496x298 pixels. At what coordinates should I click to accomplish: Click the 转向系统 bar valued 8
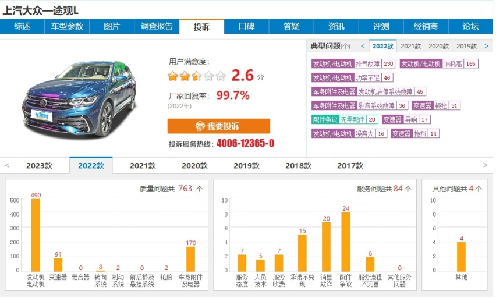pos(101,271)
